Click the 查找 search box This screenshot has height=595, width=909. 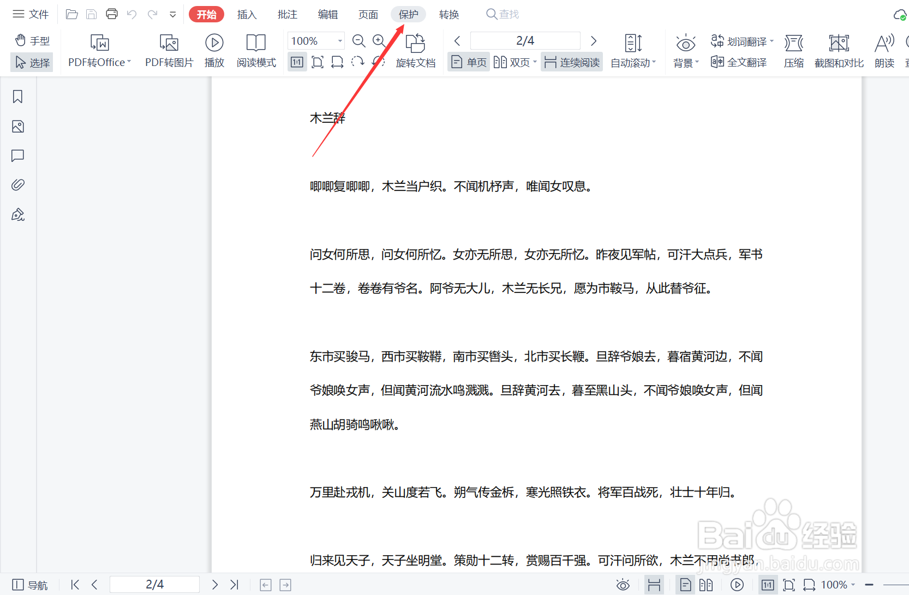click(x=503, y=14)
